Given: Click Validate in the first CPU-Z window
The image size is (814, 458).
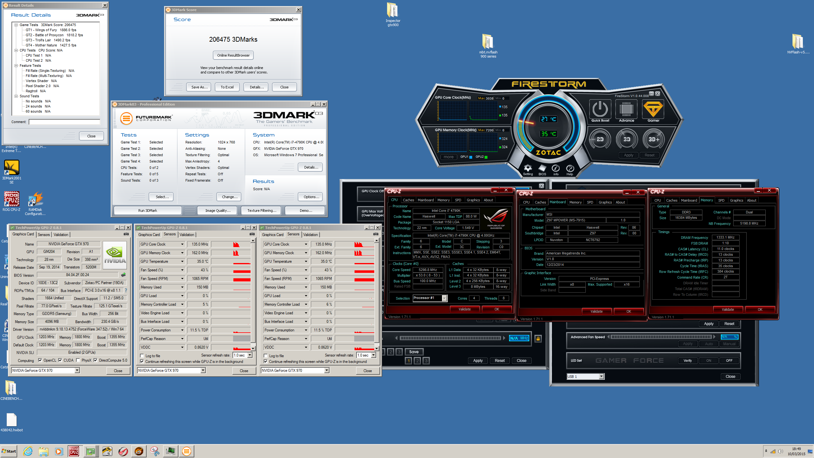Looking at the screenshot, I should coord(465,309).
